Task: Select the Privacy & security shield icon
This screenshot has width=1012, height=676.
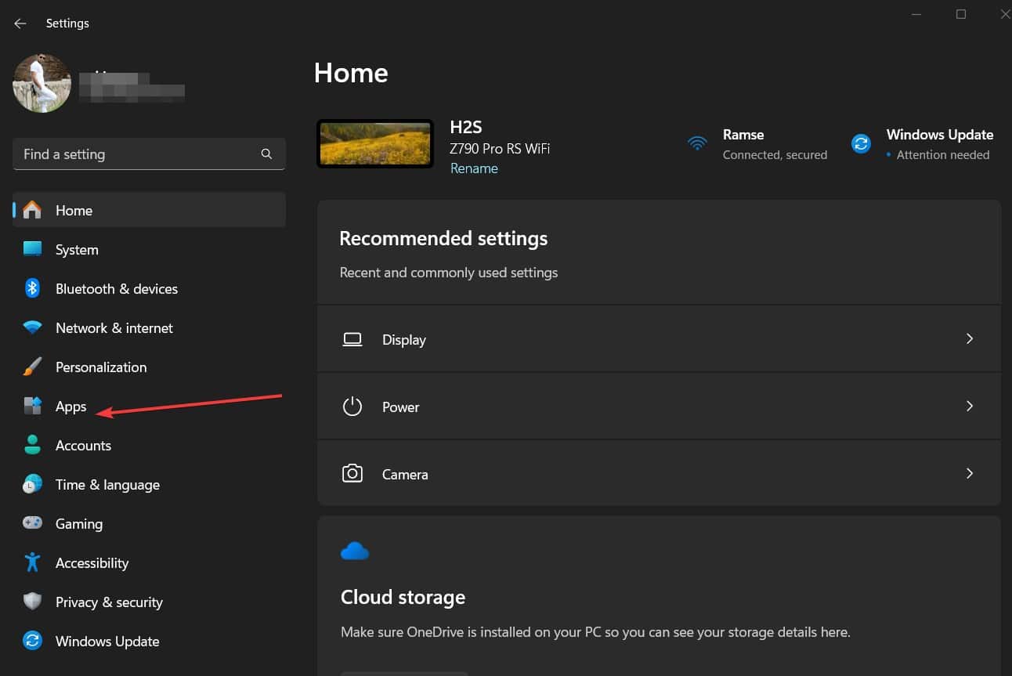Action: coord(32,602)
